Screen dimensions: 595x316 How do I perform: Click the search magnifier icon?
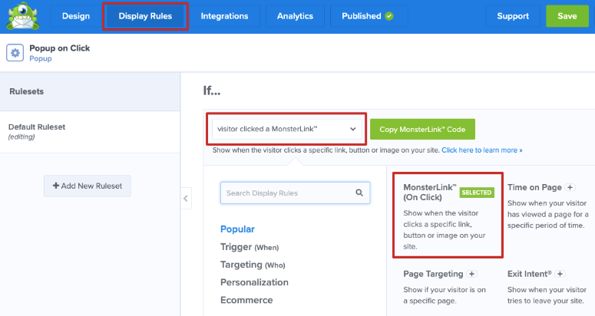pyautogui.click(x=359, y=193)
